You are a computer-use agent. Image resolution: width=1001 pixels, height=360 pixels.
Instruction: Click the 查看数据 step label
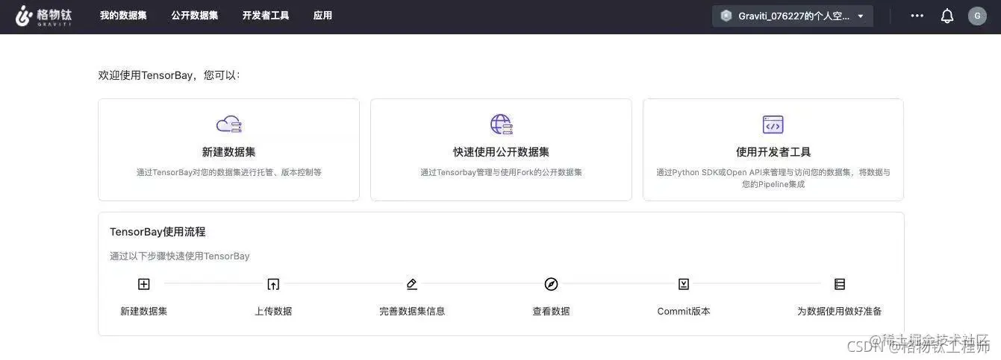[x=551, y=312]
